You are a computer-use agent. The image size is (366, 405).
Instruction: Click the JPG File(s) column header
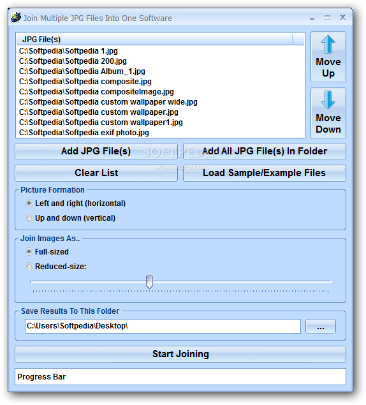154,40
